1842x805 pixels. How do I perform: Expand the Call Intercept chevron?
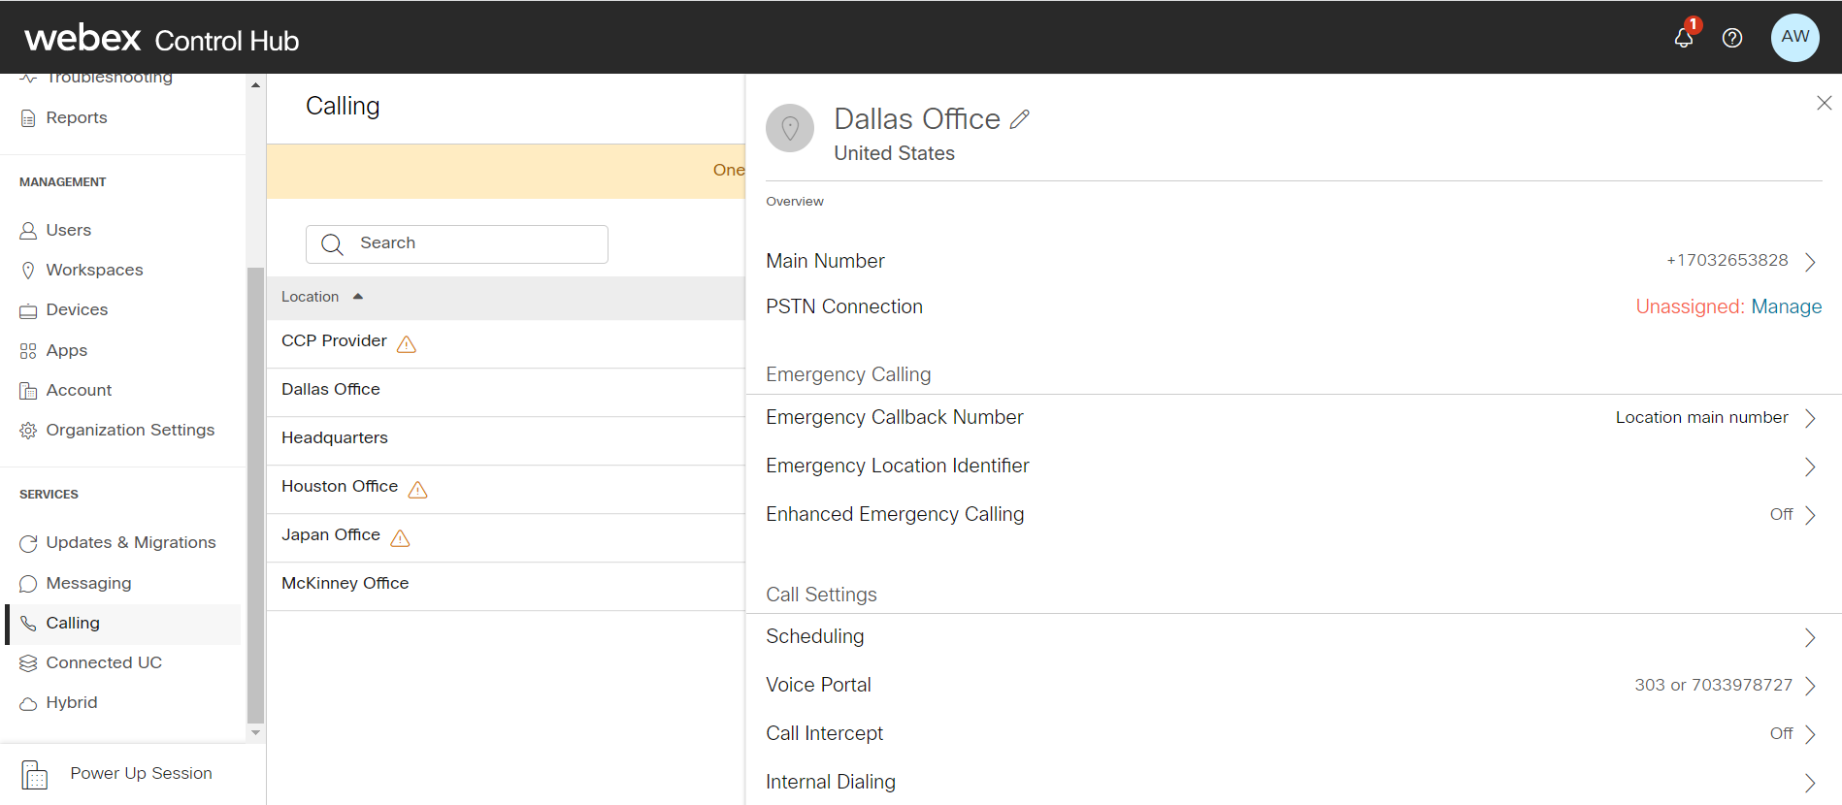[x=1810, y=734]
